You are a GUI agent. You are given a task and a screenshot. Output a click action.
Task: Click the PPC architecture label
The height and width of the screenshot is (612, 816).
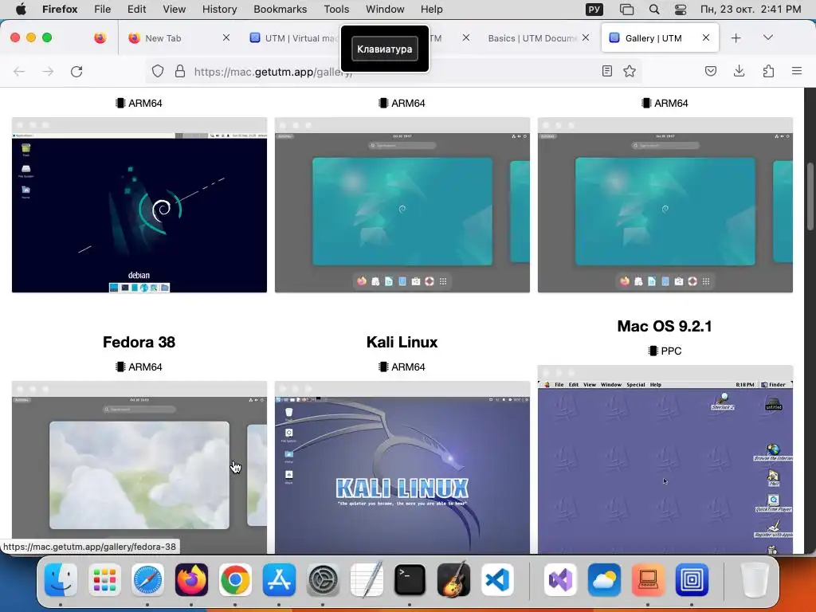(665, 351)
